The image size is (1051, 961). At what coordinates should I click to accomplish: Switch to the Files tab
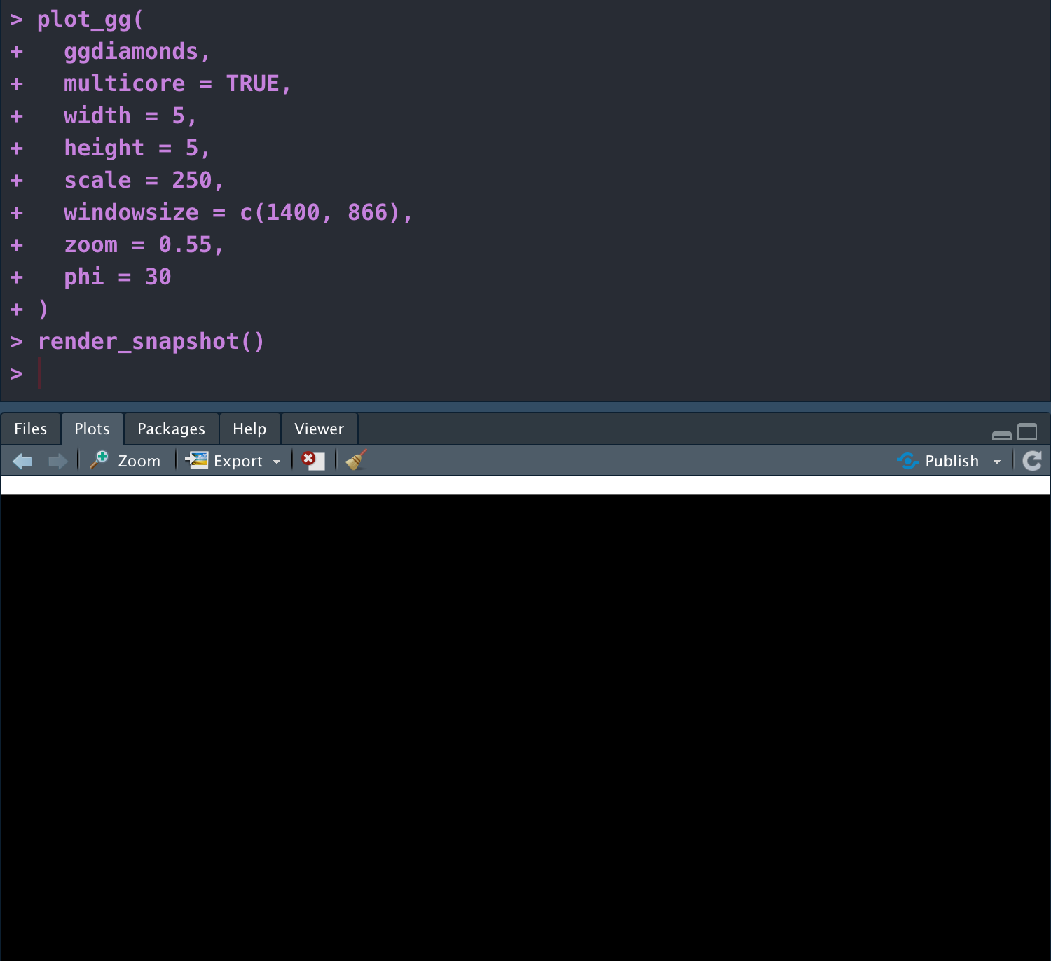(30, 428)
